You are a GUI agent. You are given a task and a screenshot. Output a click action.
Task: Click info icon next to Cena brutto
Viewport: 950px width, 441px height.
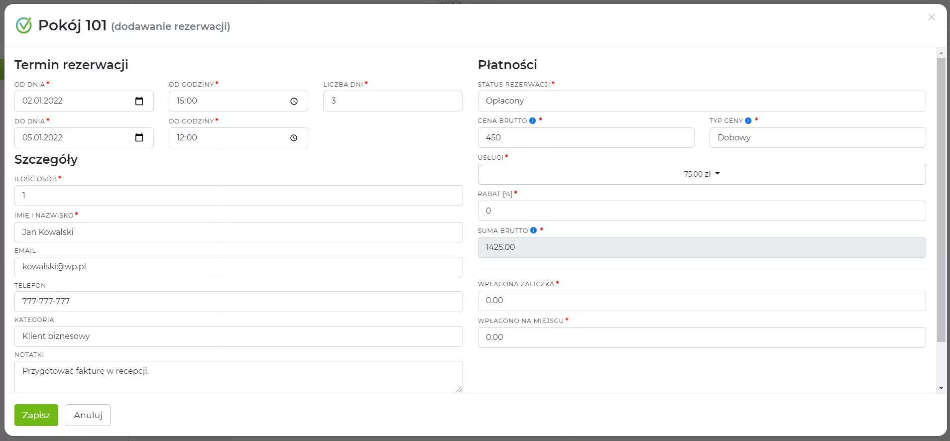[532, 121]
